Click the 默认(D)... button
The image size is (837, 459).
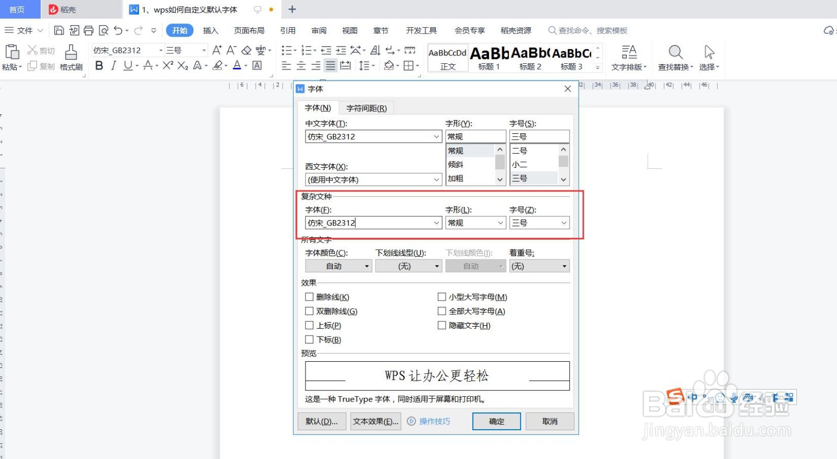pyautogui.click(x=322, y=421)
